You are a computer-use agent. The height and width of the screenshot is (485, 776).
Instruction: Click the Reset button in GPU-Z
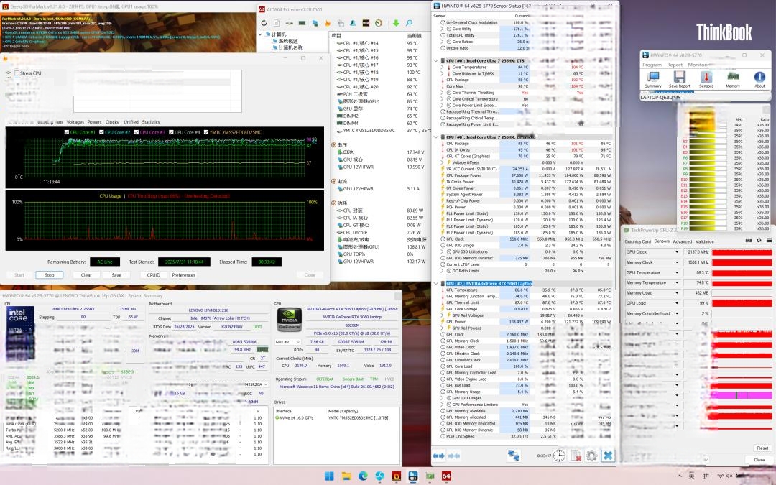(x=762, y=448)
